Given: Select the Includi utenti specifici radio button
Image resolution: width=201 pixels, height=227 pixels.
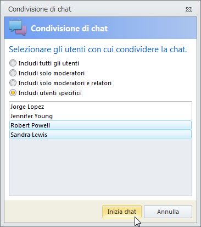Looking at the screenshot, I should click(13, 93).
